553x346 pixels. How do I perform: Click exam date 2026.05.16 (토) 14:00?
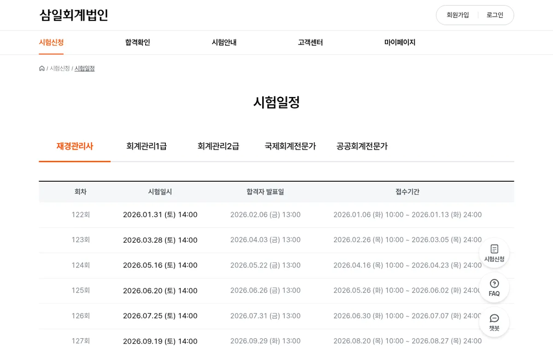point(160,265)
